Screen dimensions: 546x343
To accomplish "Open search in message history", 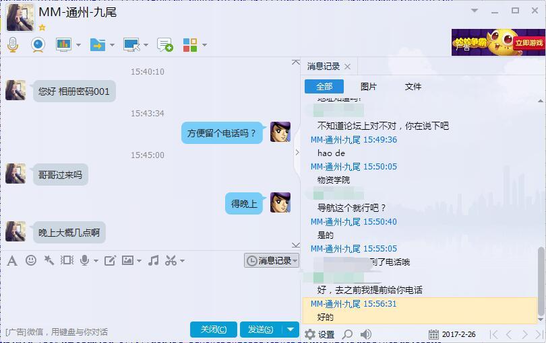I will (347, 334).
